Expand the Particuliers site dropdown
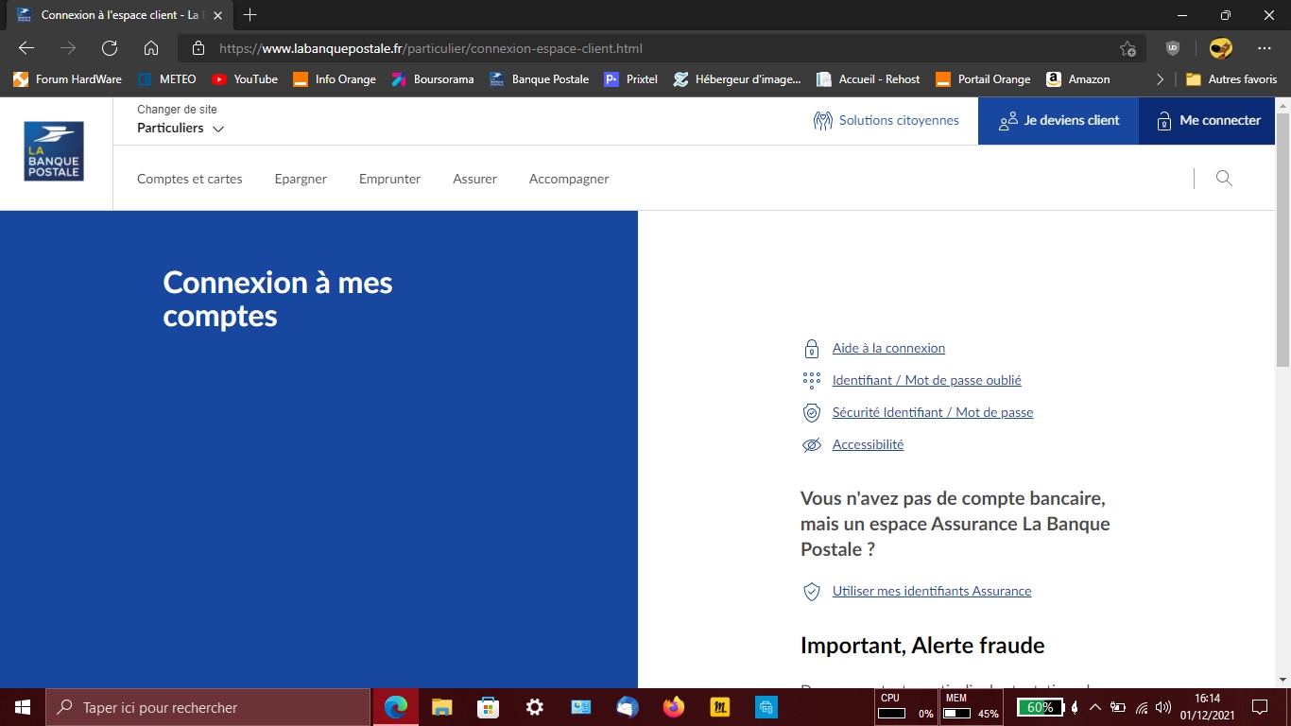The height and width of the screenshot is (726, 1291). click(x=181, y=129)
